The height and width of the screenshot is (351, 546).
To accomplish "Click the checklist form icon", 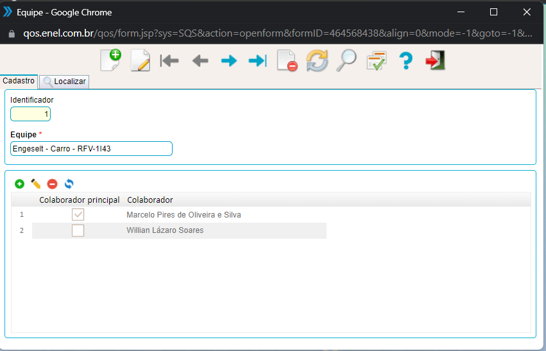I will tap(376, 61).
